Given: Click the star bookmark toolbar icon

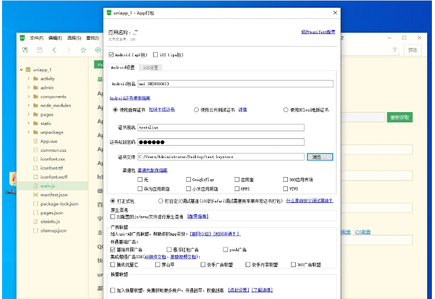Looking at the screenshot, I should (83, 50).
